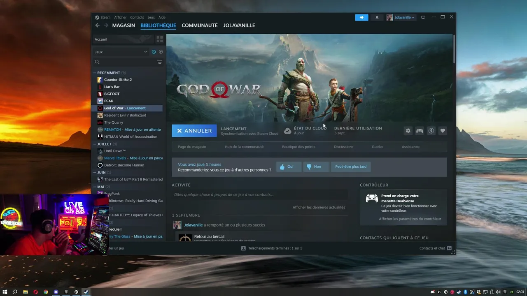527x296 pixels.
Task: Click the DualSense controller icon
Action: 372,199
